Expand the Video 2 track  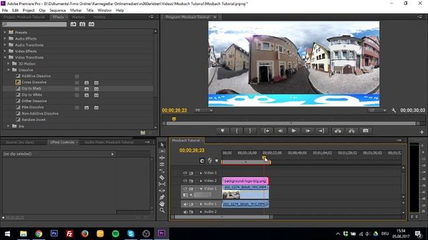pos(201,181)
